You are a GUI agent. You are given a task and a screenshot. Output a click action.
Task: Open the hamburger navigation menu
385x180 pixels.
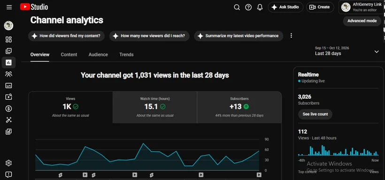point(9,7)
